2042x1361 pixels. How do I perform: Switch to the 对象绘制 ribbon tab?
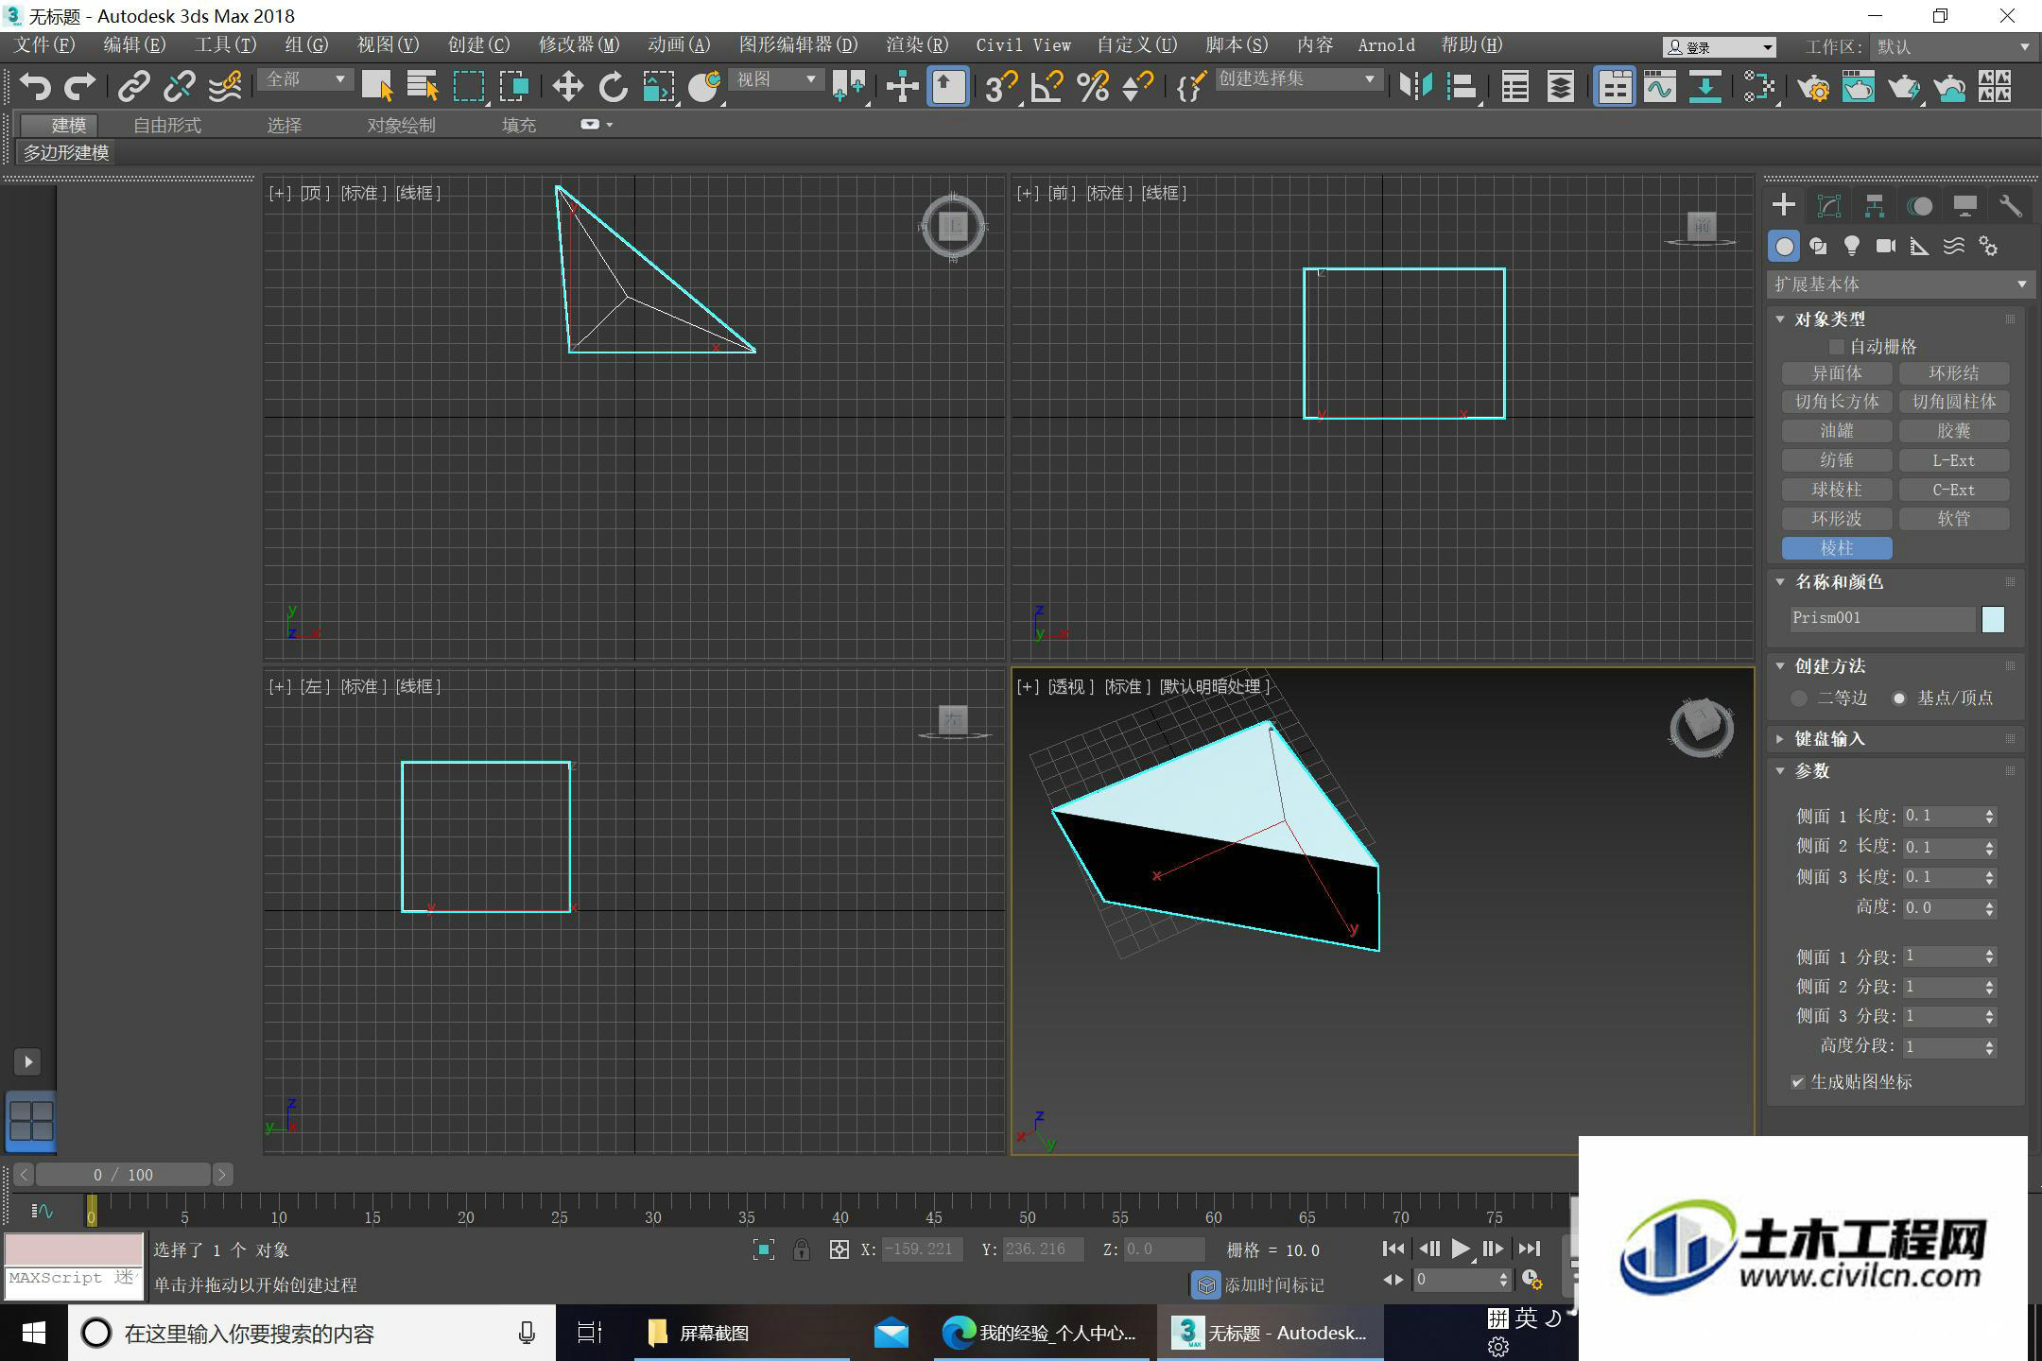click(401, 125)
